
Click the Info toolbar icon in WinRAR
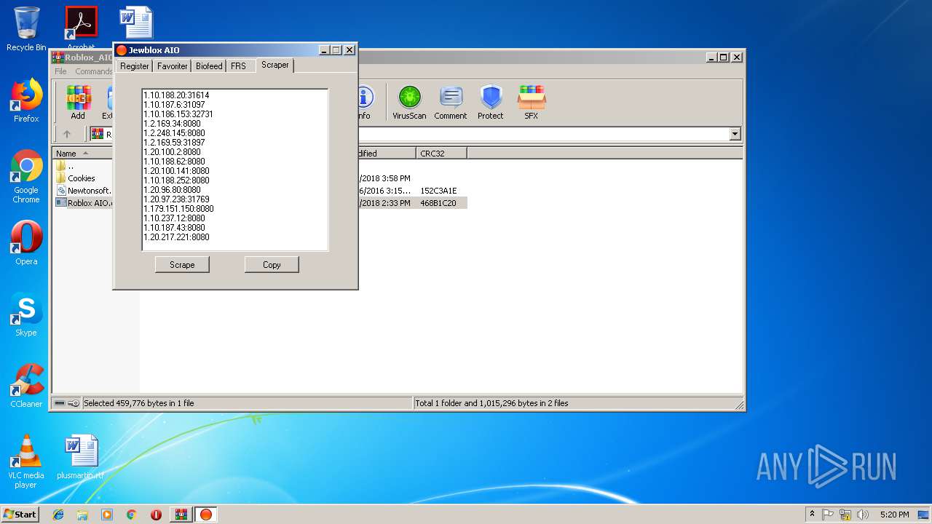363,102
